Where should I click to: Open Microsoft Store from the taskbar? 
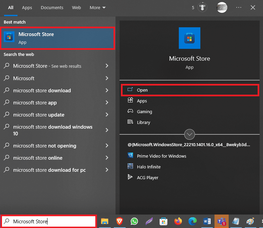163,221
